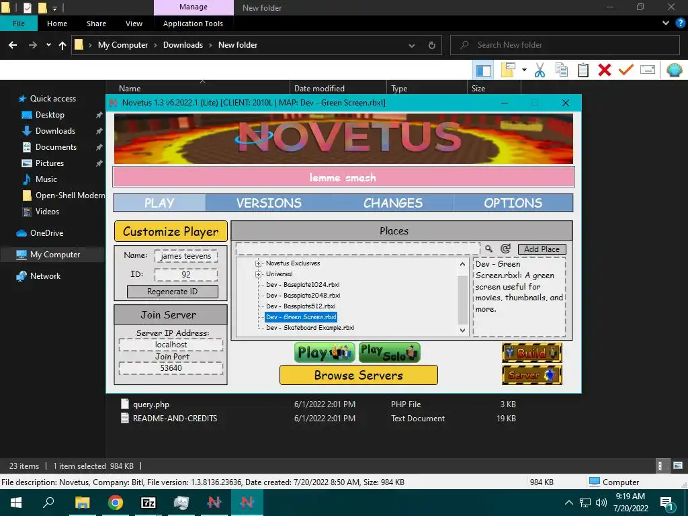Open Application Tools ribbon tab
Viewport: 688px width, 516px height.
[193, 24]
